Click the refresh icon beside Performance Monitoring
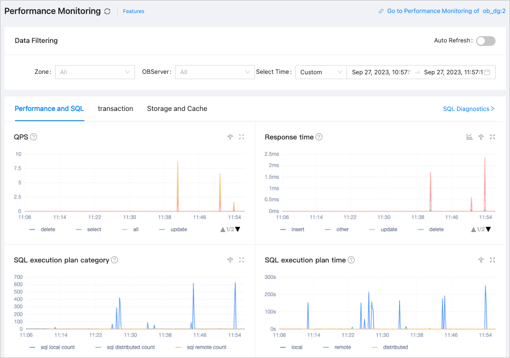The width and height of the screenshot is (510, 358). (x=107, y=11)
